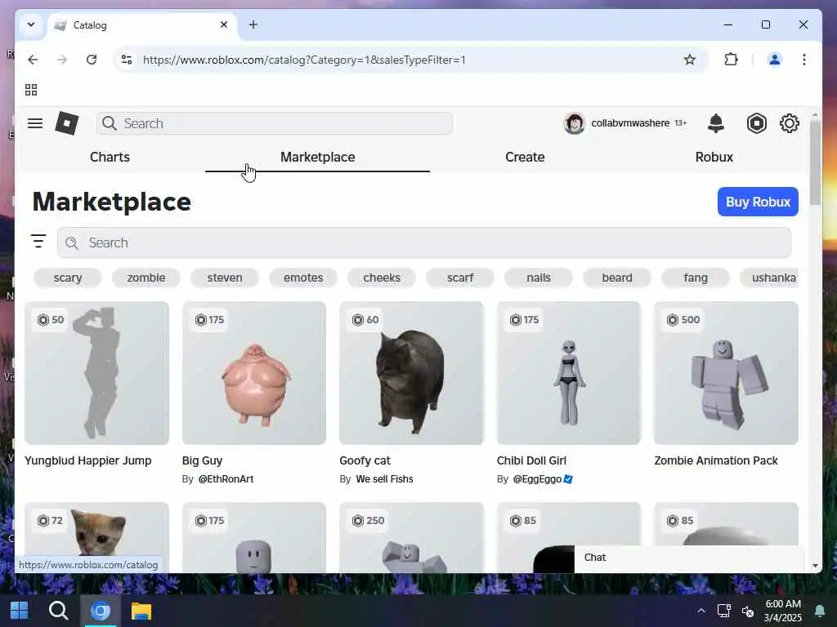Open Windows taskbar search
837x627 pixels.
(58, 611)
